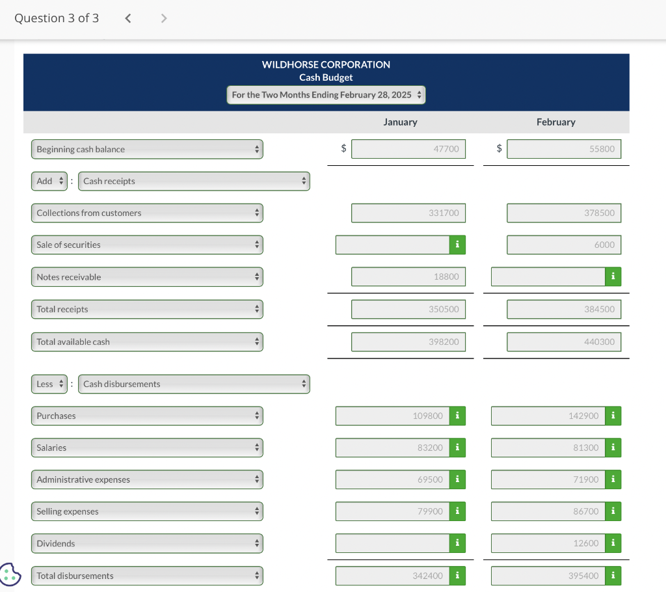Image resolution: width=666 pixels, height=592 pixels.
Task: Click February Selling expenses field 86700
Action: pos(548,511)
